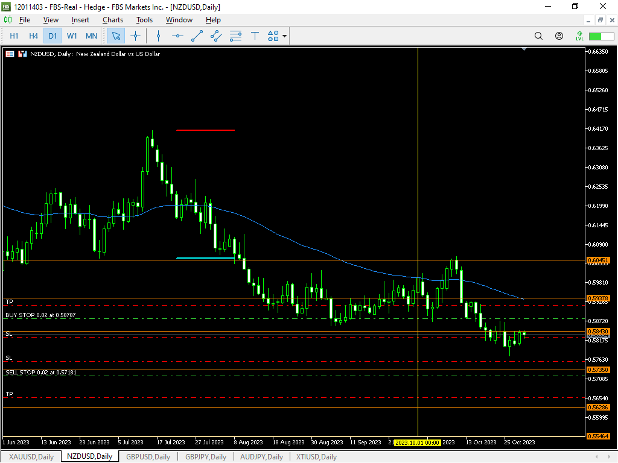Click the 0.58430 orange price label

tap(598, 332)
